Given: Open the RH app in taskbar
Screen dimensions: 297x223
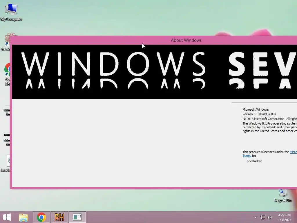Looking at the screenshot, I should (x=59, y=217).
